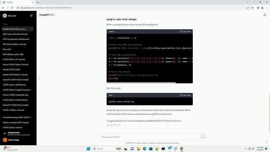
Task: Bookmark this page with the star icon
Action: tap(252, 8)
